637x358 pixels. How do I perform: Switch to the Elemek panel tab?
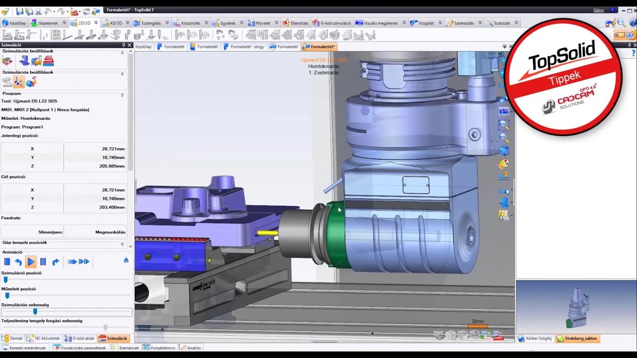12,339
